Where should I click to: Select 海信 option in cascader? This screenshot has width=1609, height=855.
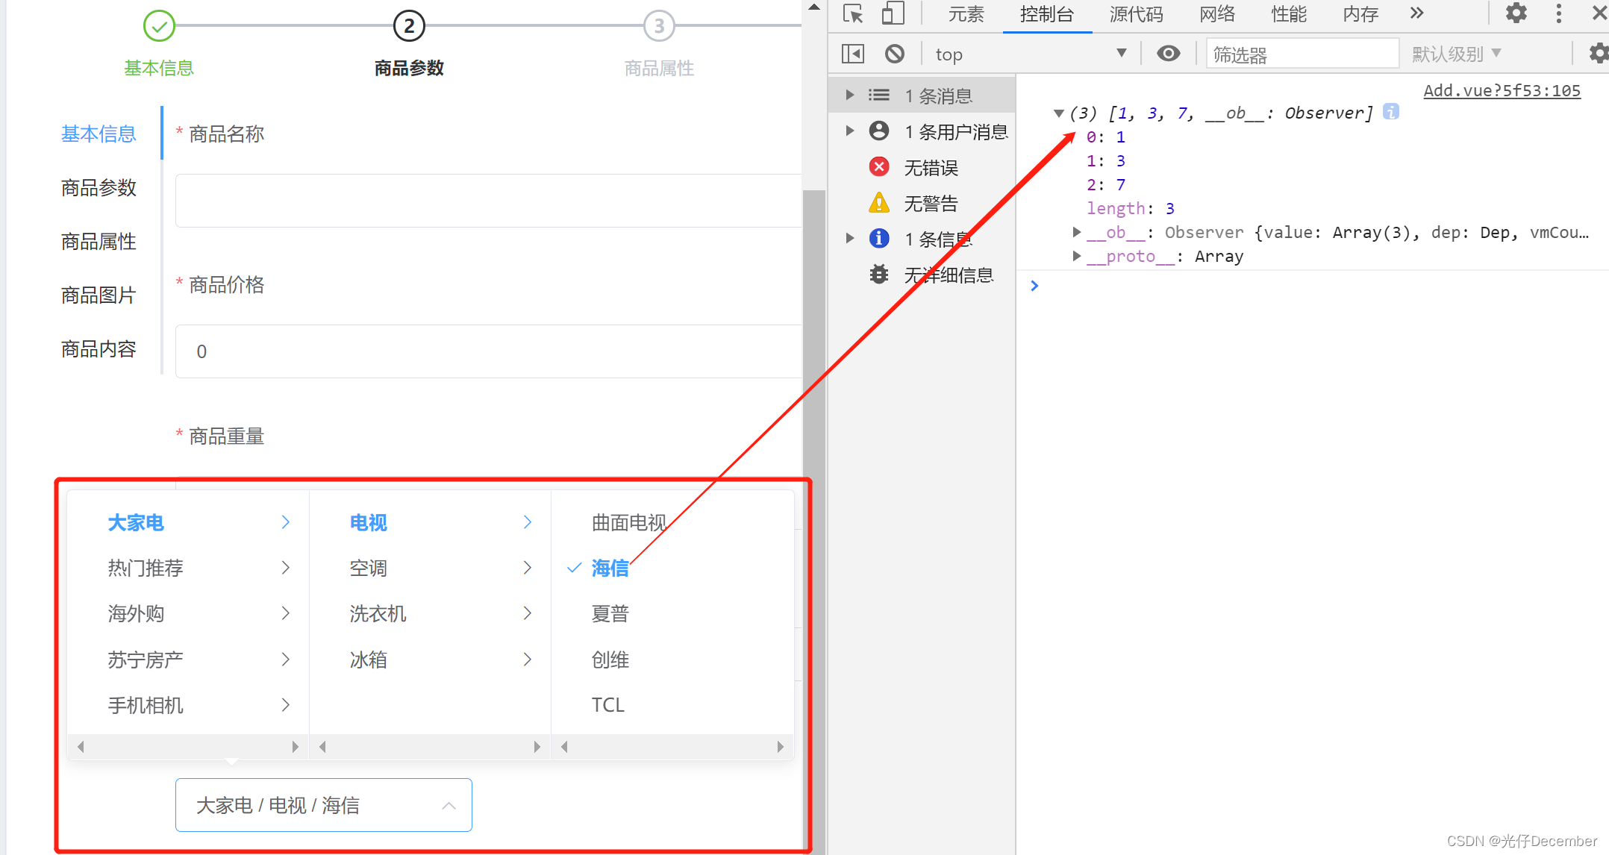pos(610,569)
